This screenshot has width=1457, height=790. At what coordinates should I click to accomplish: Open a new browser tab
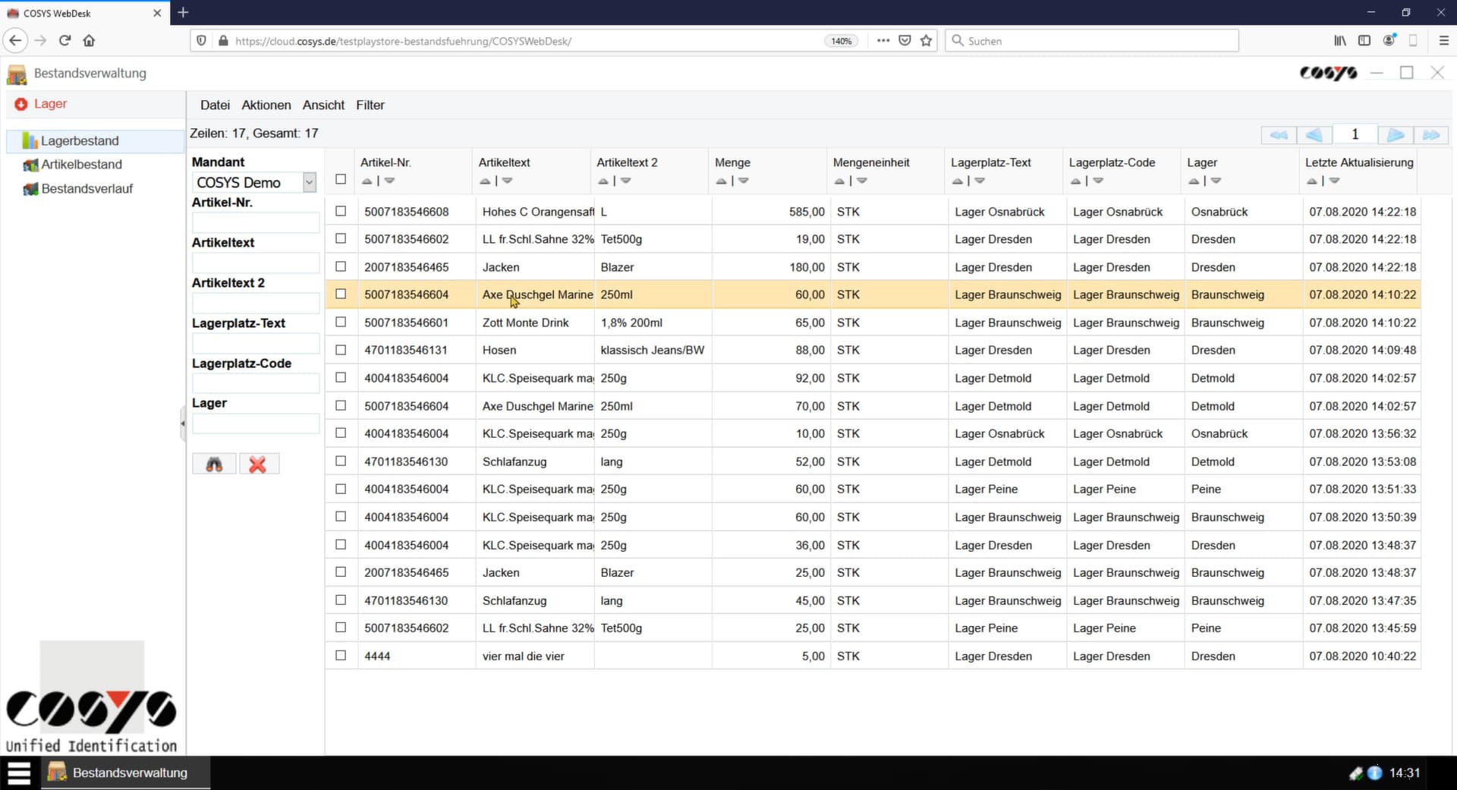[x=183, y=13]
